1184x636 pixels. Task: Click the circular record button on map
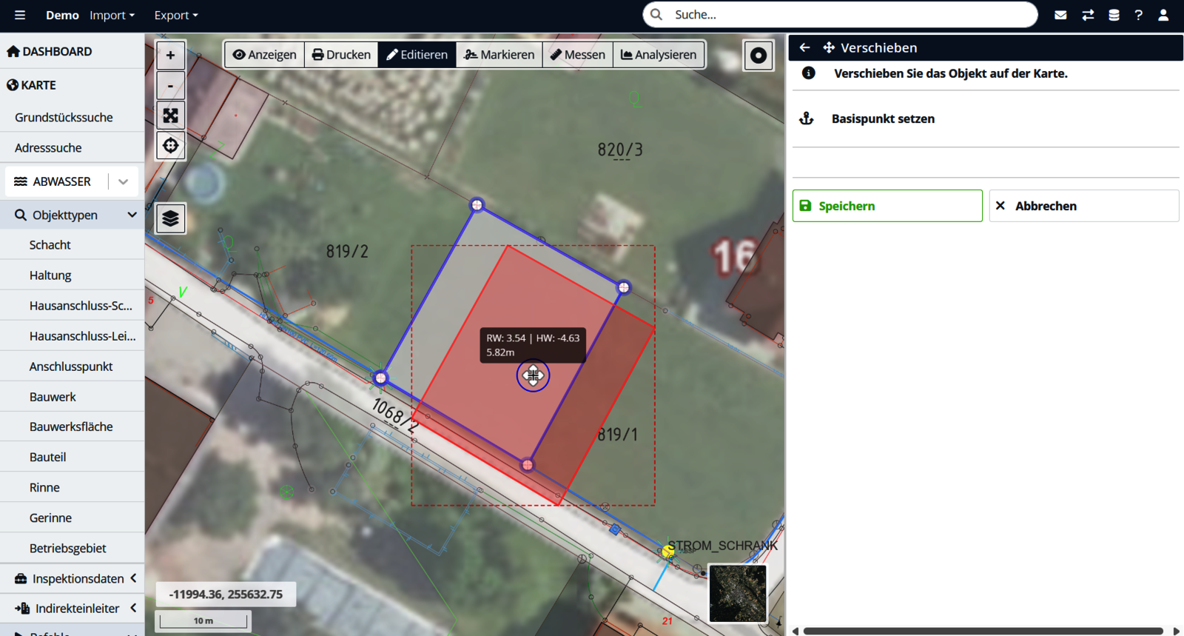[758, 56]
